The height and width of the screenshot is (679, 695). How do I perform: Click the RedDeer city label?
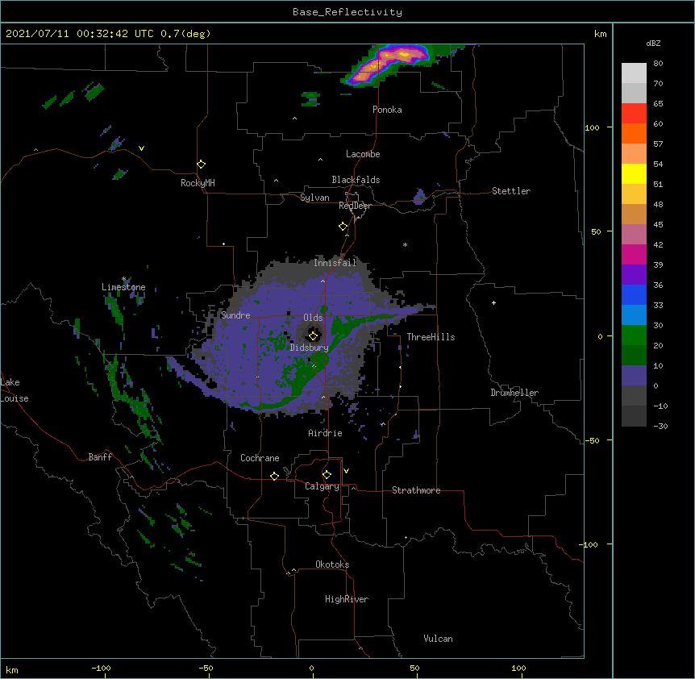click(x=355, y=206)
